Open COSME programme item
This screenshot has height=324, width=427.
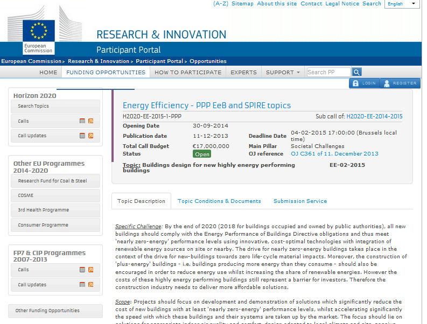[55, 195]
